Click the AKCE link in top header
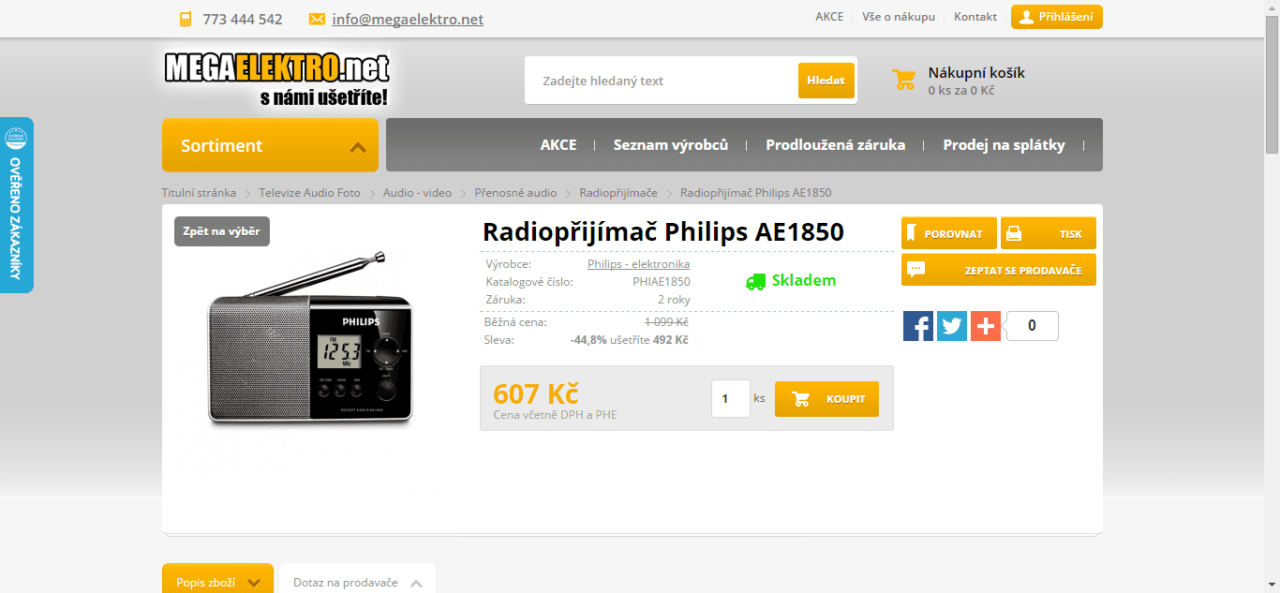This screenshot has height=593, width=1280. coord(829,17)
